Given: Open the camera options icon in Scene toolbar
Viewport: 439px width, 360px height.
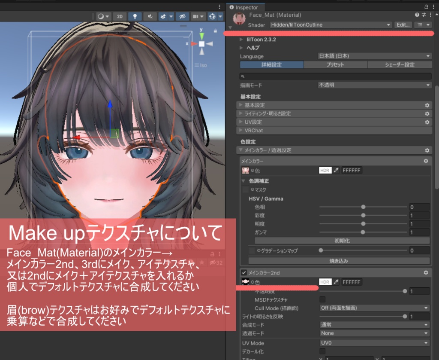Looking at the screenshot, I should click(197, 16).
